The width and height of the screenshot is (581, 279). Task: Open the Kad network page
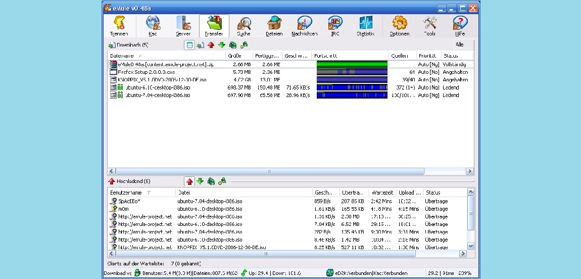click(x=153, y=26)
